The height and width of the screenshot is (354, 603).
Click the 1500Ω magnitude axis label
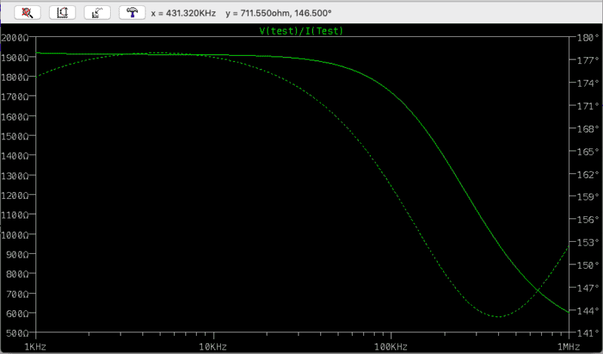click(x=14, y=136)
